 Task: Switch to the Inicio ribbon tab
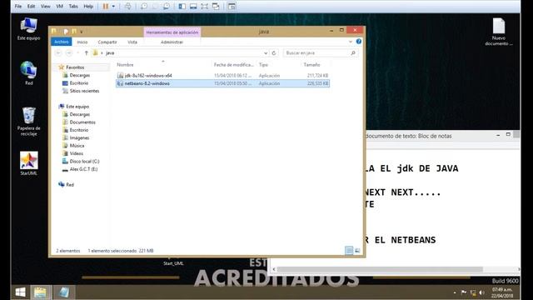pos(82,42)
